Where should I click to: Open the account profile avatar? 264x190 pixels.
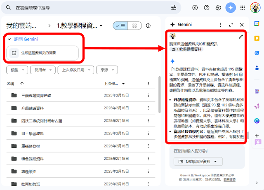255,7
